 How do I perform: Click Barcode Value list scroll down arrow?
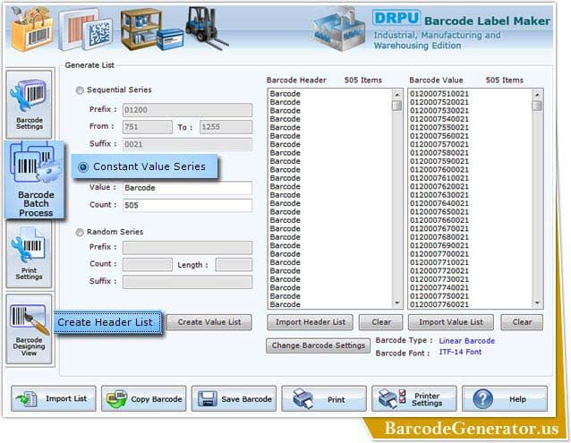click(x=537, y=302)
